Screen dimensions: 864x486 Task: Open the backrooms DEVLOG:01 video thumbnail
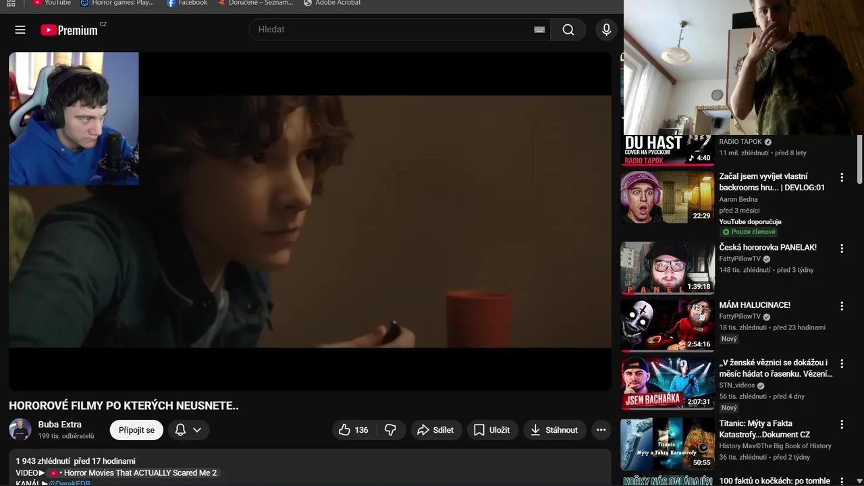tap(668, 197)
